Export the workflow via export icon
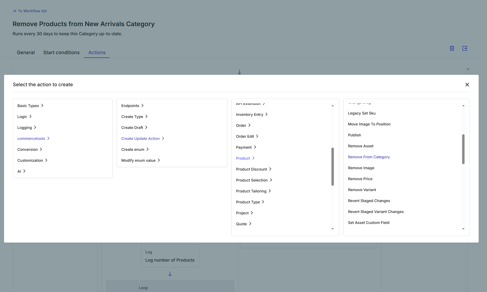Screen dimensions: 487x292 pos(465,48)
